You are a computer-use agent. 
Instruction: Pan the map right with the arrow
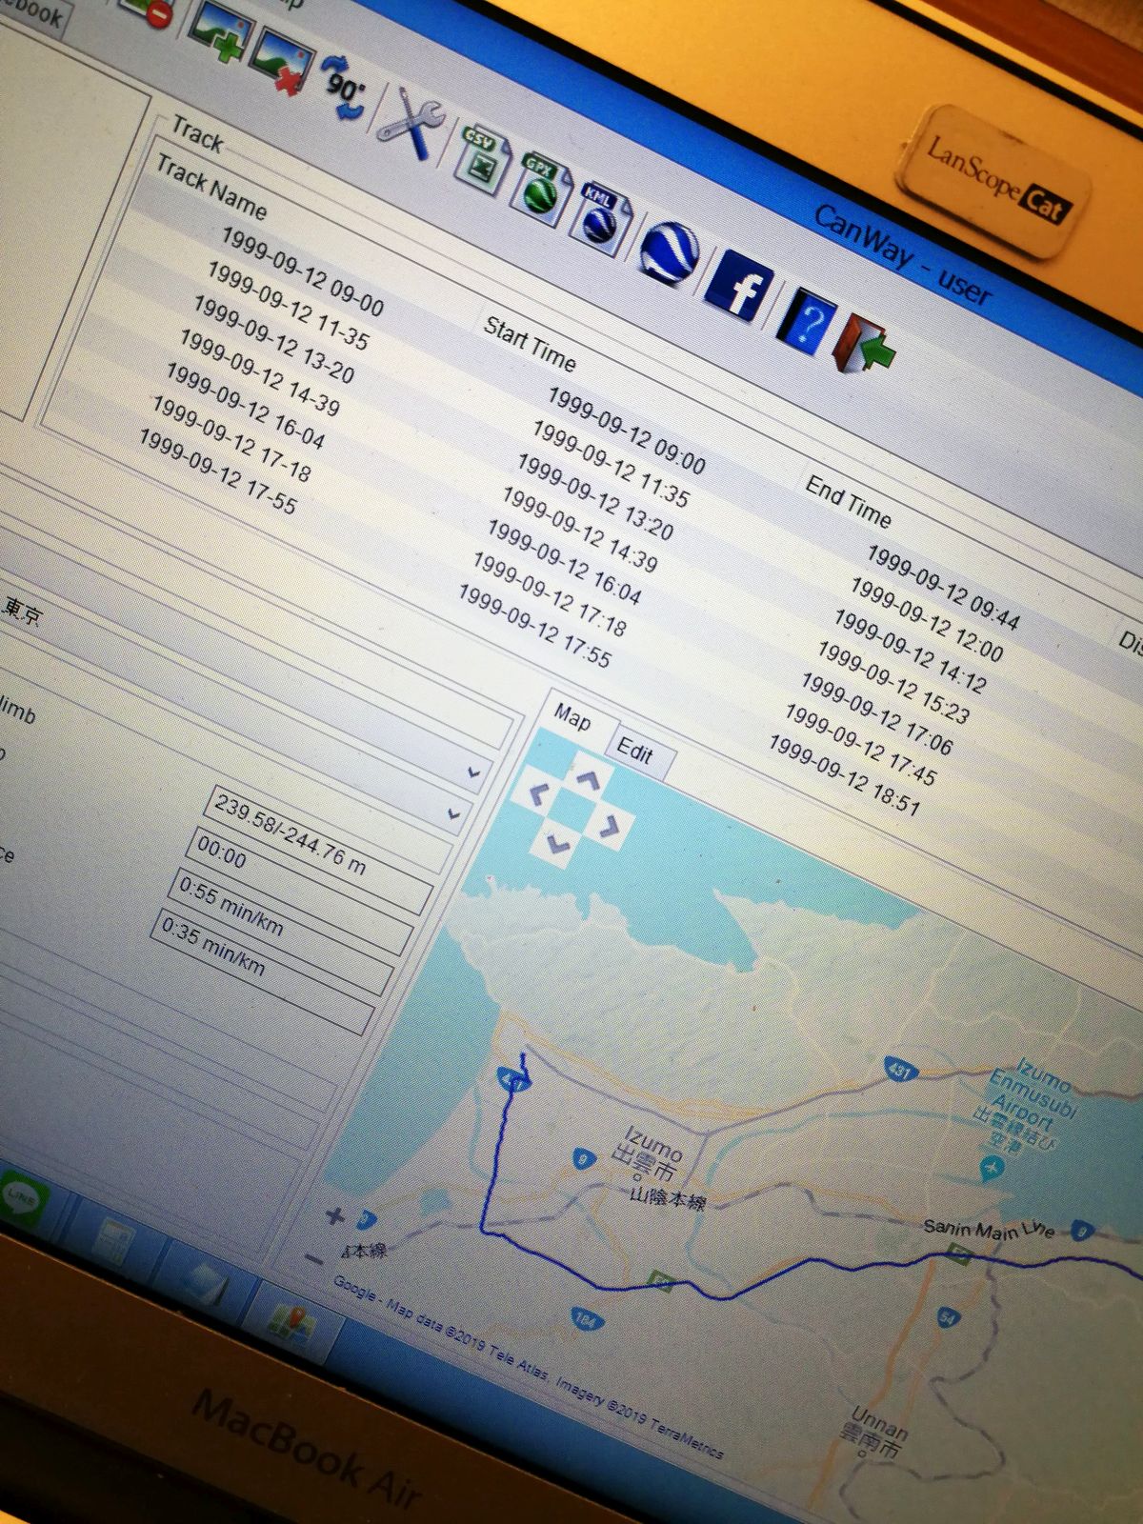[610, 826]
